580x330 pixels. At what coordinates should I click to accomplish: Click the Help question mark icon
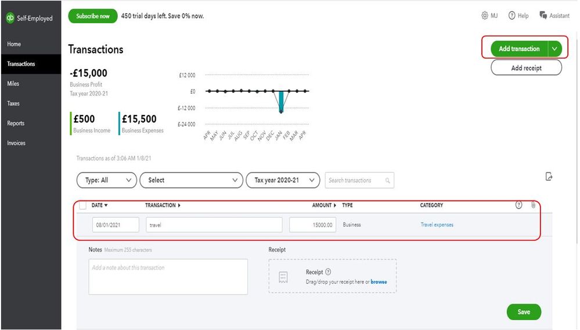511,16
